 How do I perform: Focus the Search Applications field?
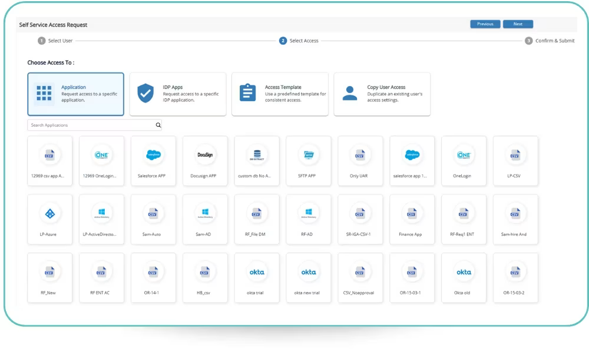pos(91,125)
